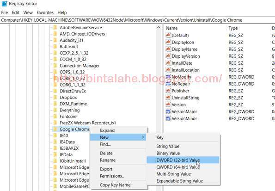Choose Expand from the context menu
275x191 pixels.
point(118,130)
